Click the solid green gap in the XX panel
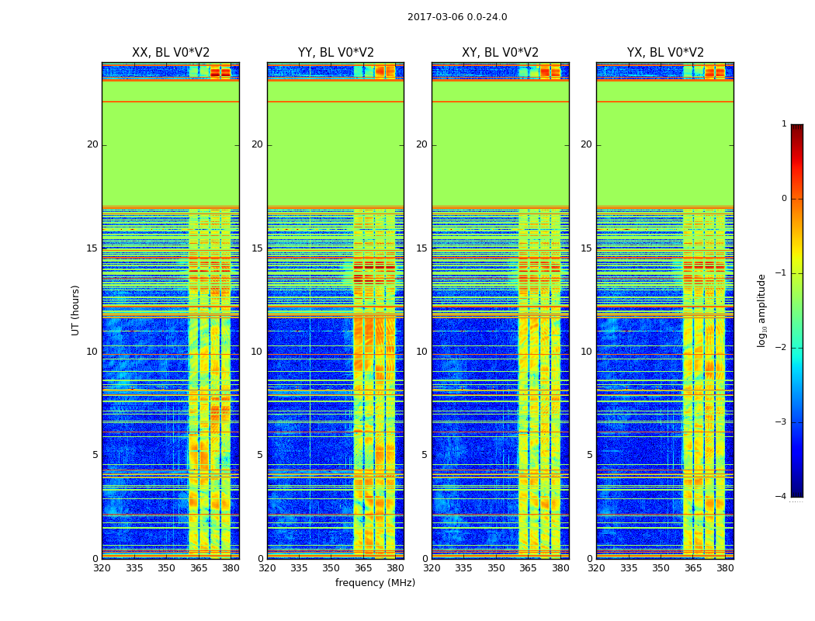Screen dimensions: 815x621 click(170, 155)
